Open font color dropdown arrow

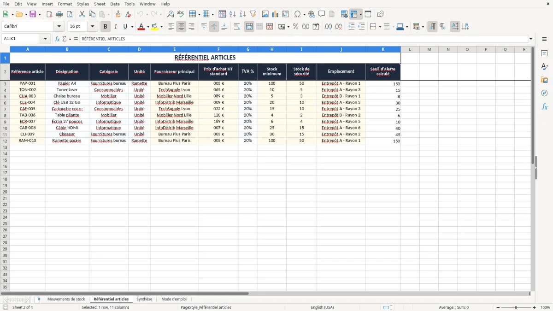point(147,27)
